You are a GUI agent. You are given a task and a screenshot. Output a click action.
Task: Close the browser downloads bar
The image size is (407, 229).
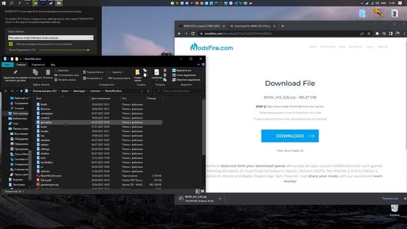pos(404,198)
